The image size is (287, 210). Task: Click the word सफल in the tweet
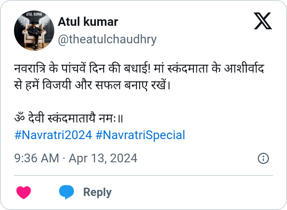[x=127, y=83]
